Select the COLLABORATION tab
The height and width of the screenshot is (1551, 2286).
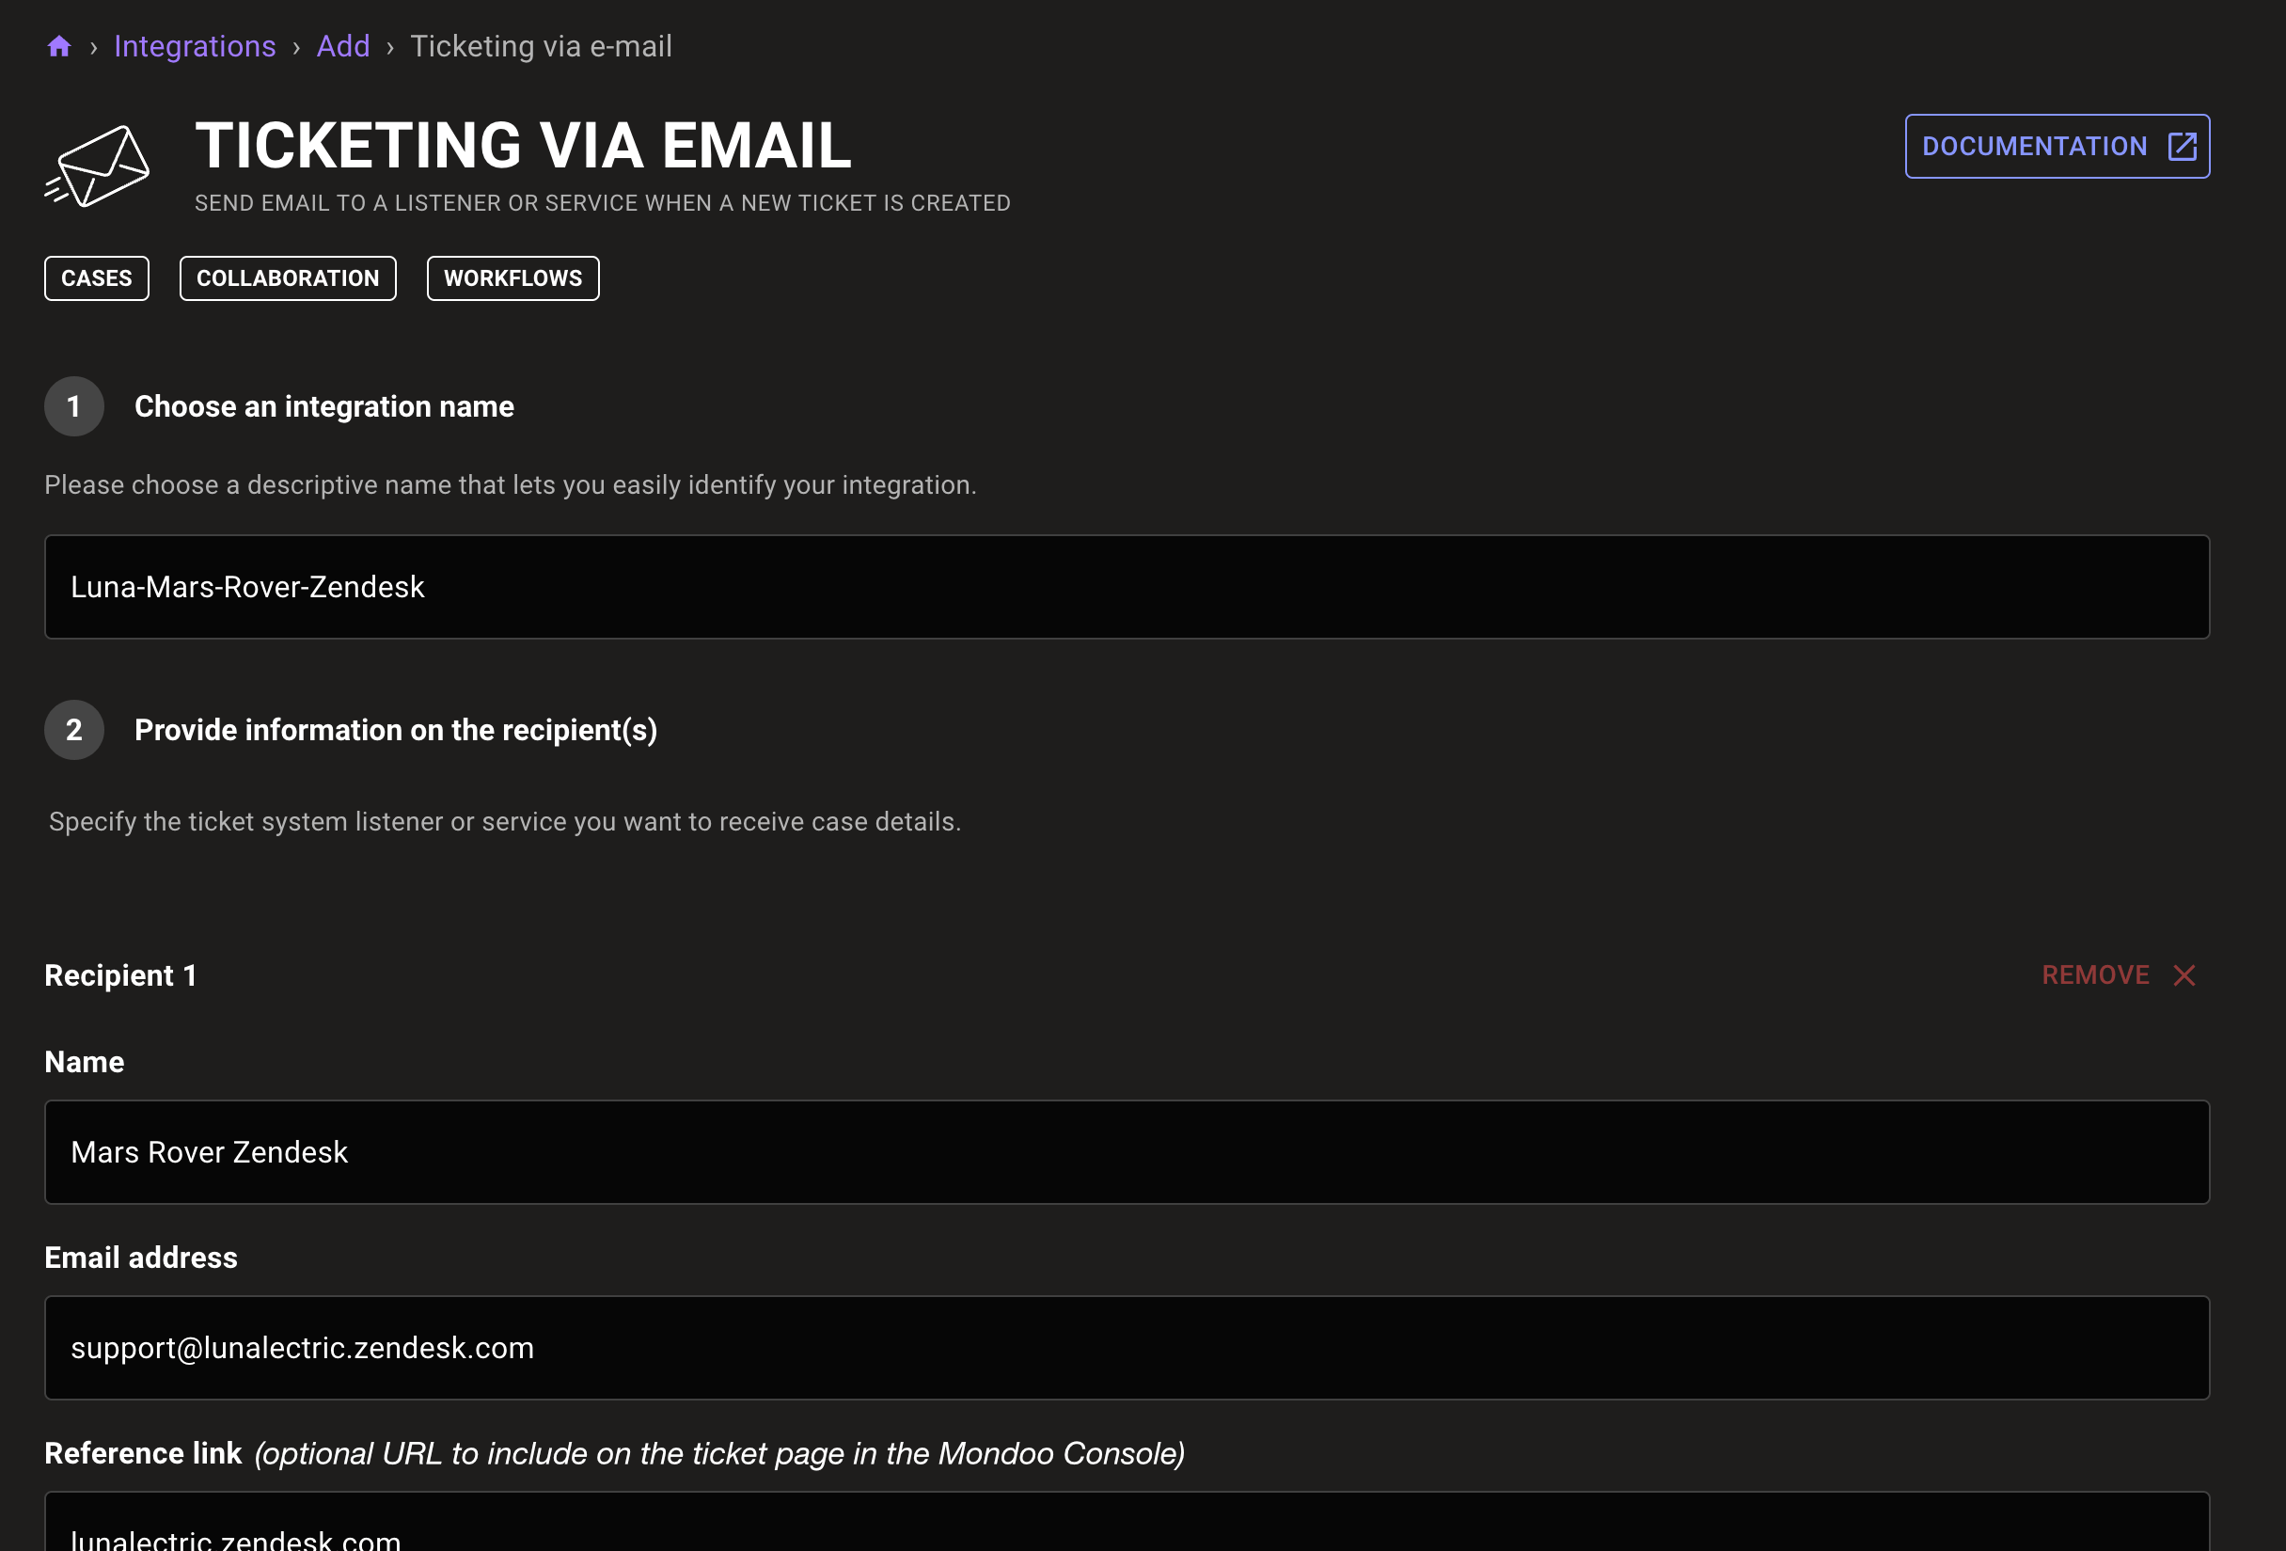[286, 277]
